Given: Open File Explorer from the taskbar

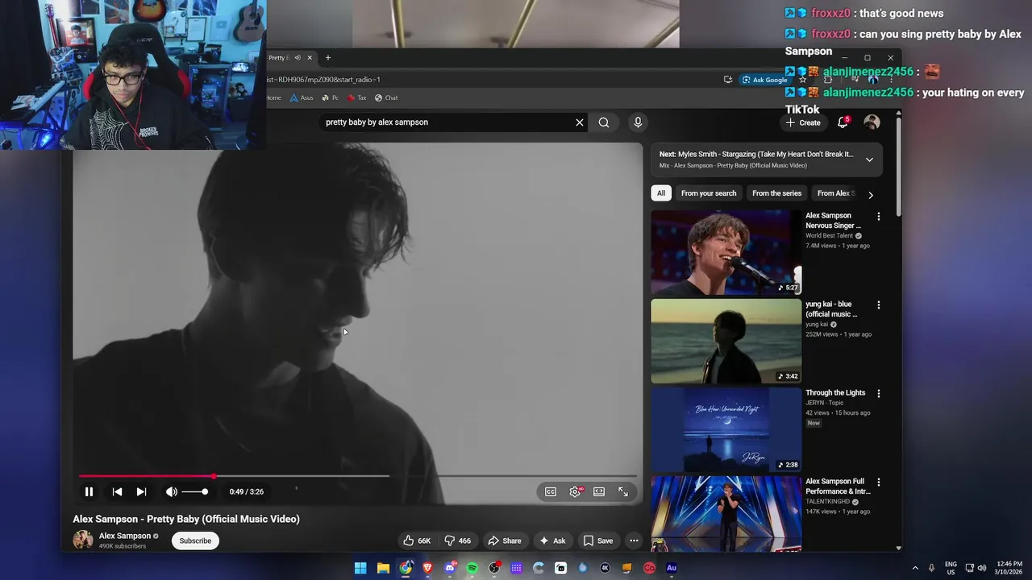Looking at the screenshot, I should click(383, 568).
